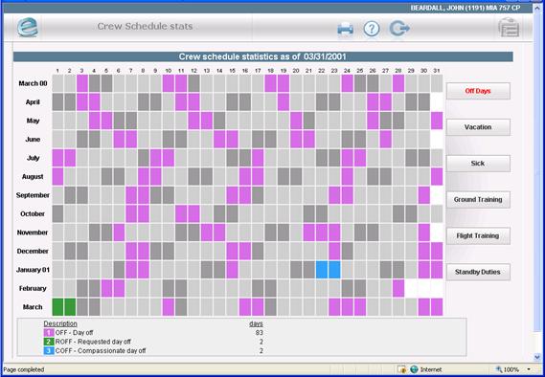Click the printer icon in header
The image size is (545, 377).
345,29
